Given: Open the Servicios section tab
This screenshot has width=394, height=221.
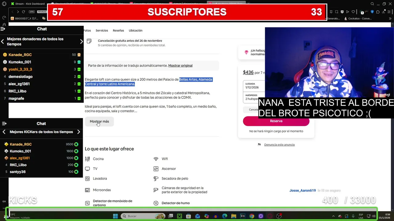Looking at the screenshot, I should click(x=102, y=30).
